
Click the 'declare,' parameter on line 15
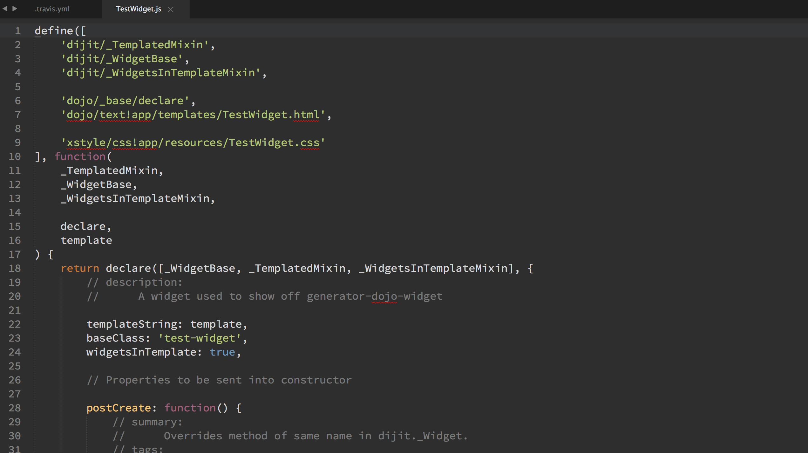click(x=86, y=226)
